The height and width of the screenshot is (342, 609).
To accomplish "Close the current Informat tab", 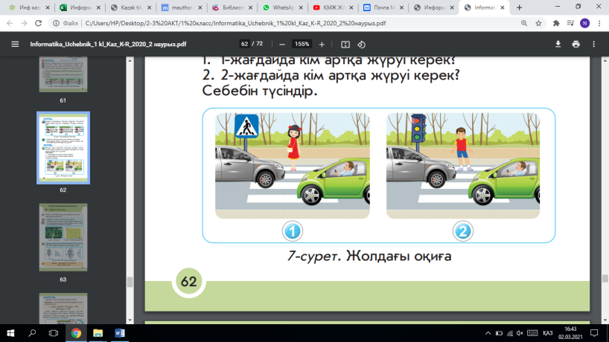I will 503,7.
